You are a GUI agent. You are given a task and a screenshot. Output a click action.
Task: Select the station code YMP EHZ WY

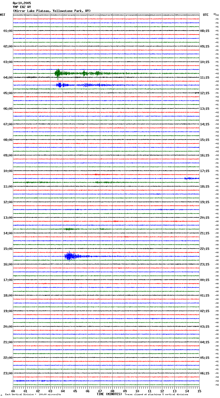click(x=22, y=7)
